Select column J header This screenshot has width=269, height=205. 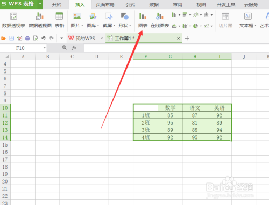tap(244, 57)
